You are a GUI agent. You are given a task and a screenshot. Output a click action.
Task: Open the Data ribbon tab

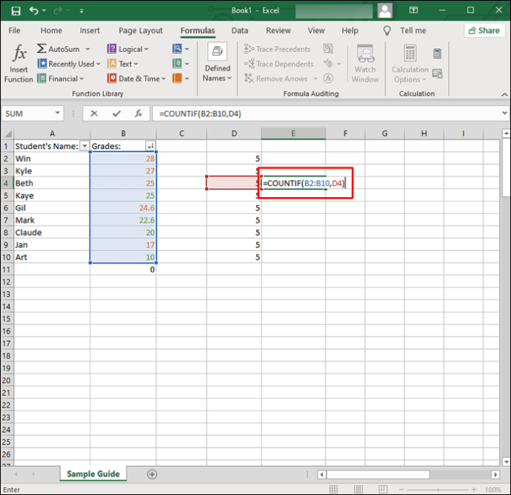(239, 30)
